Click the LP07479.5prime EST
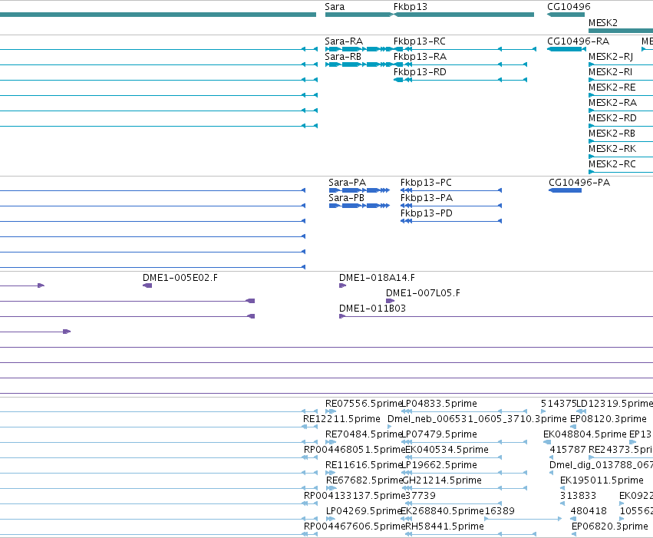This screenshot has height=538, width=653. pos(464,442)
